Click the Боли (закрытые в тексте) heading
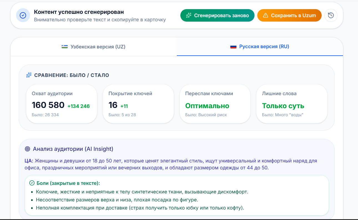Screen dimensions: 358x220 68,183
